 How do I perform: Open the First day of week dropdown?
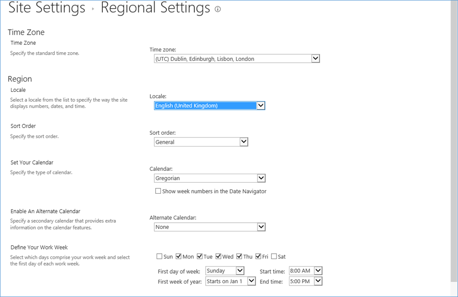[240, 270]
